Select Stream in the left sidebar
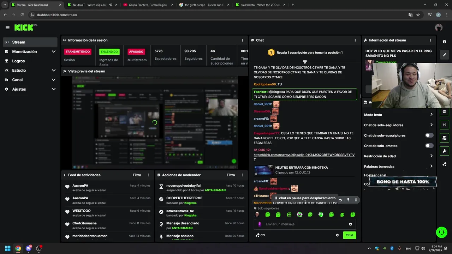The height and width of the screenshot is (254, 452). (30, 42)
